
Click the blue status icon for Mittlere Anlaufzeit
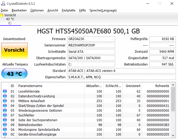(5, 101)
